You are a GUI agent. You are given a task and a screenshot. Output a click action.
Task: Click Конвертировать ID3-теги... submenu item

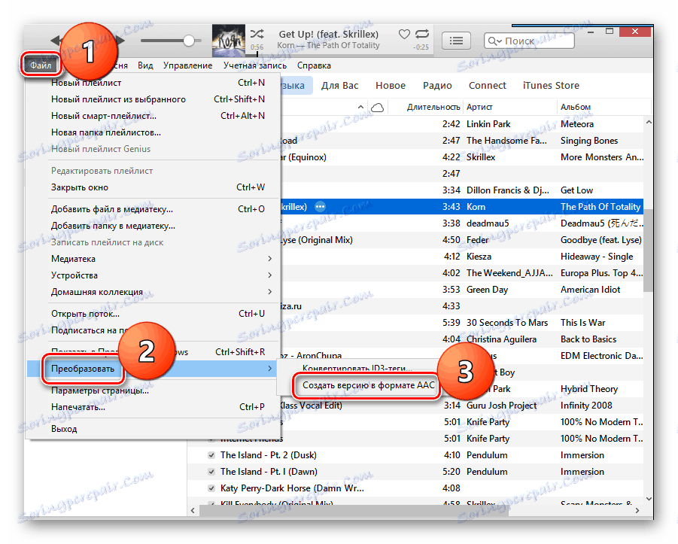(x=357, y=369)
